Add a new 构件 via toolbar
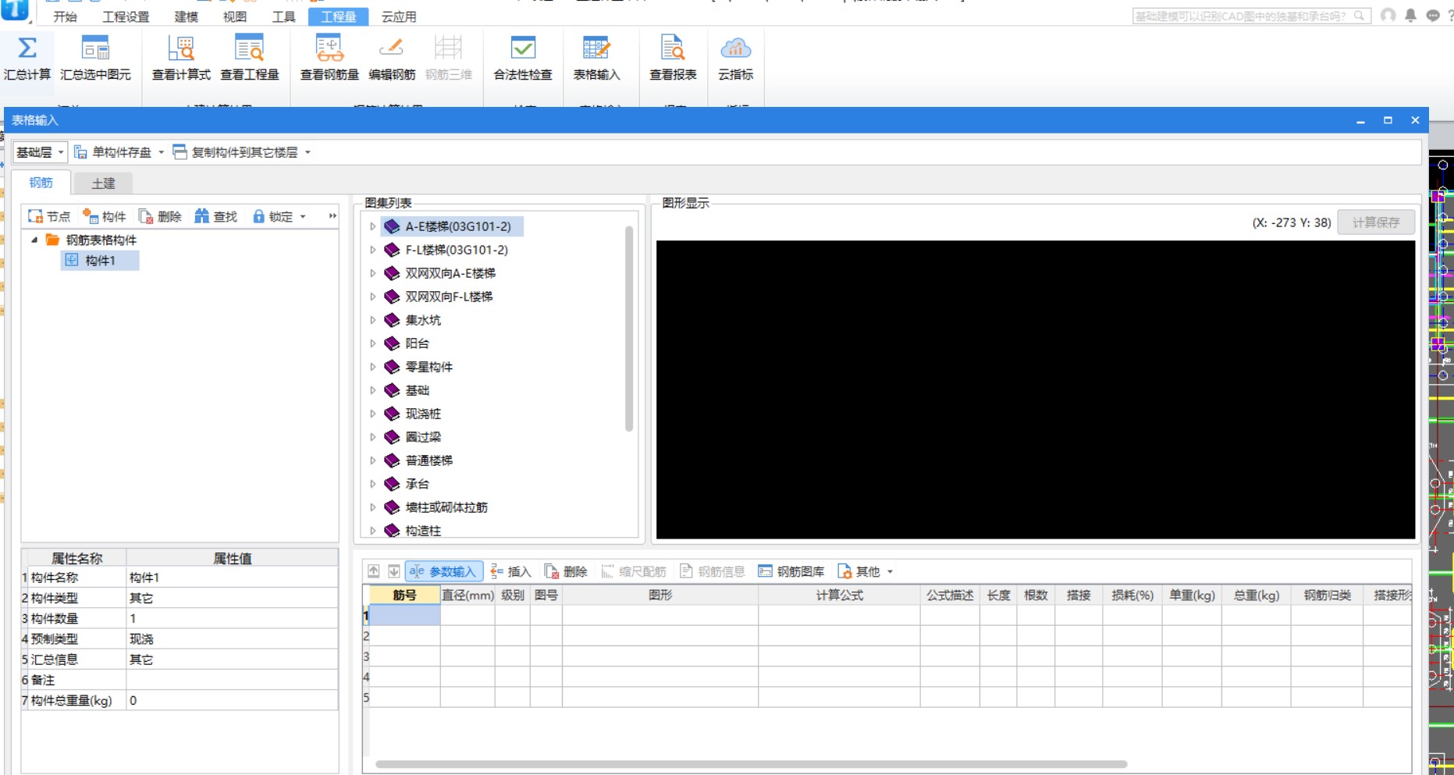Image resolution: width=1454 pixels, height=775 pixels. coord(105,216)
